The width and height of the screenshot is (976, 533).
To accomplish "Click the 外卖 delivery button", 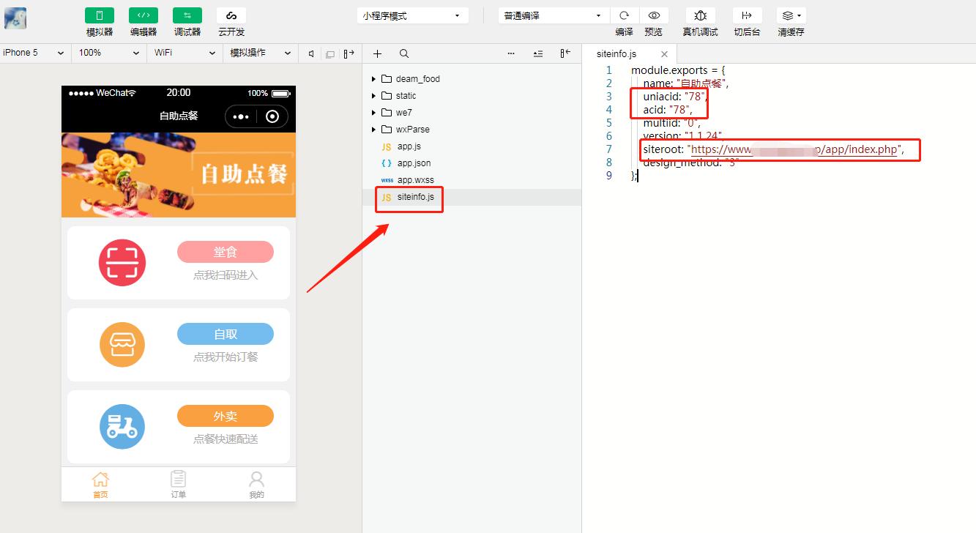I will pos(225,415).
